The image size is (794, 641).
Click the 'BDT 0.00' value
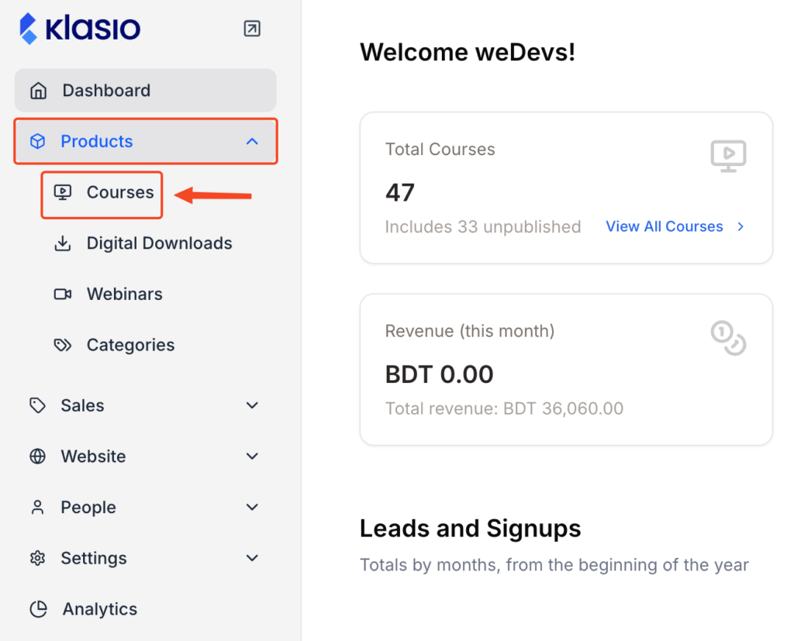pyautogui.click(x=439, y=374)
